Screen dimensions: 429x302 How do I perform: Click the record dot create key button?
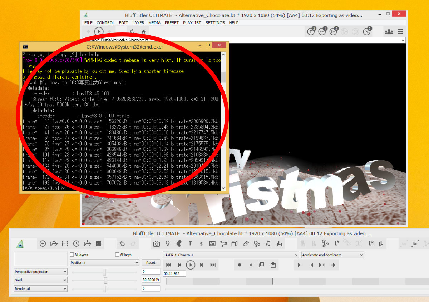(x=240, y=265)
